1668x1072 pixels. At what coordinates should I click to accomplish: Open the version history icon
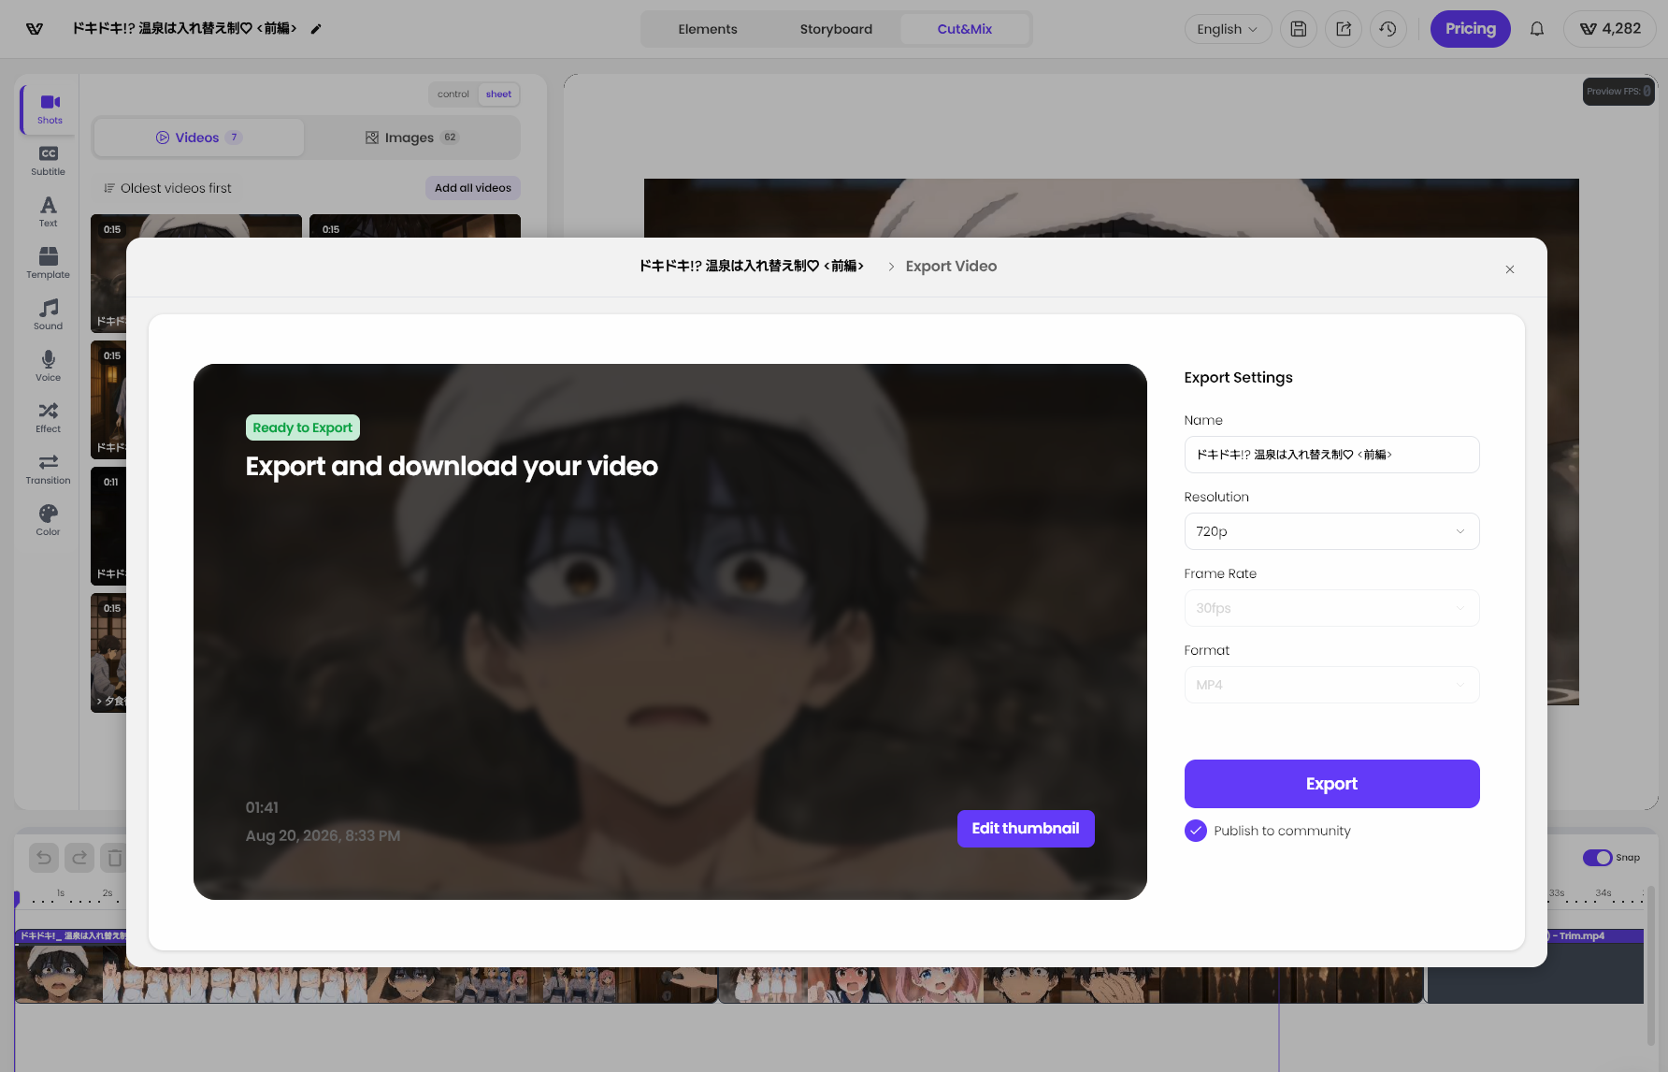(x=1388, y=29)
